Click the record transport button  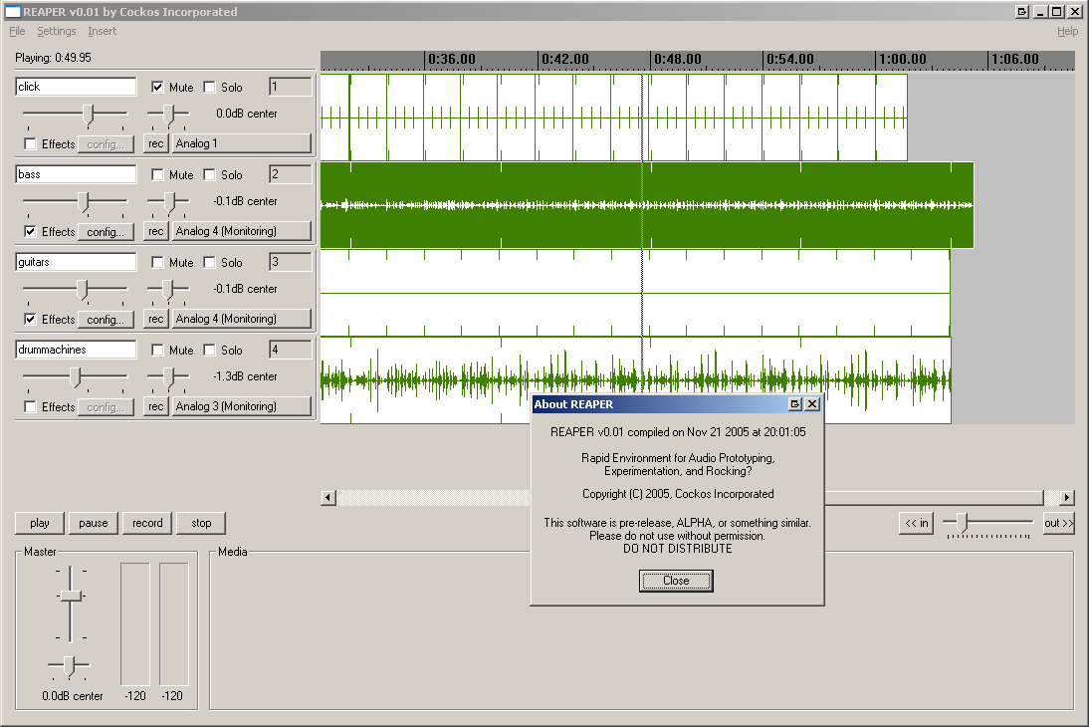(x=147, y=523)
